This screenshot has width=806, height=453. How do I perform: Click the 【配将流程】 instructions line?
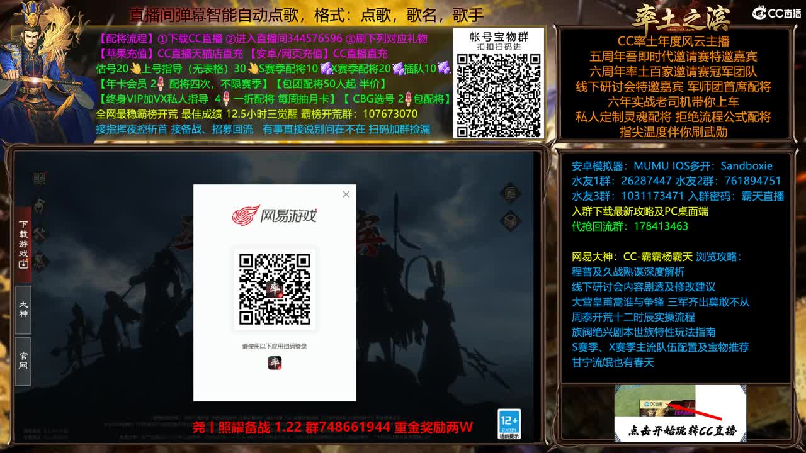point(263,38)
